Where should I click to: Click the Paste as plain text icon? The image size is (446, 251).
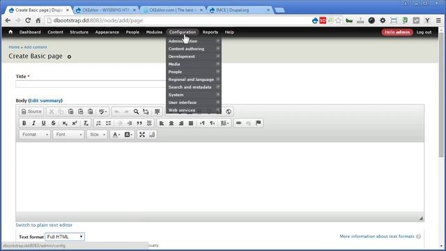pyautogui.click(x=81, y=112)
